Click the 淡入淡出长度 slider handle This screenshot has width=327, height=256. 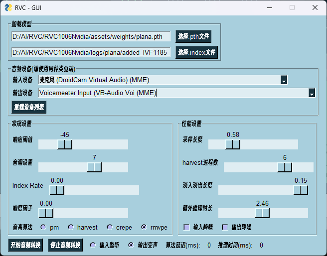(301, 190)
